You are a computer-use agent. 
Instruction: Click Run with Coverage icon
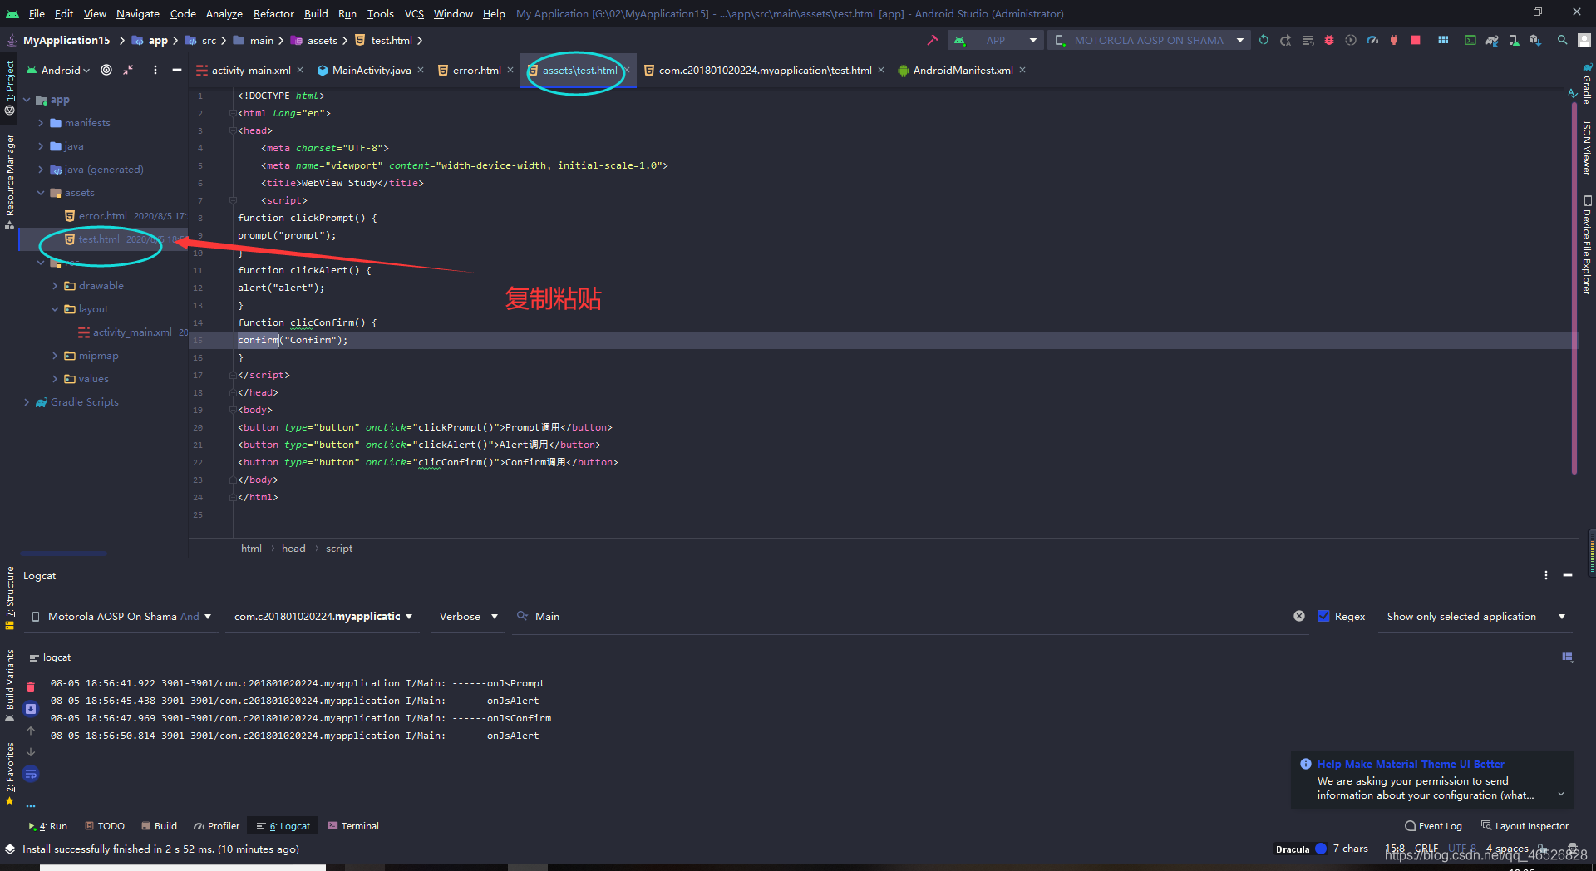pos(1351,40)
